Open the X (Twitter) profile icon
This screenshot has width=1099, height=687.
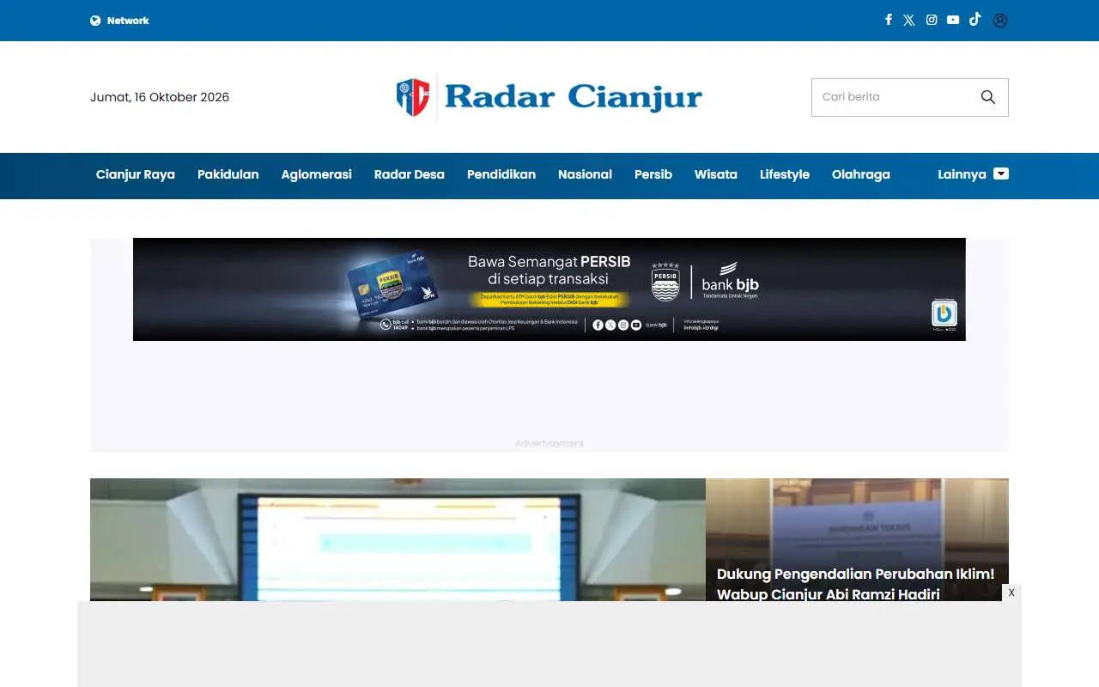[x=909, y=20]
